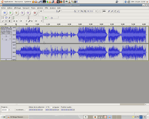Skip to start of the track
Screen dimensions: 149x119
(x=22, y=13)
